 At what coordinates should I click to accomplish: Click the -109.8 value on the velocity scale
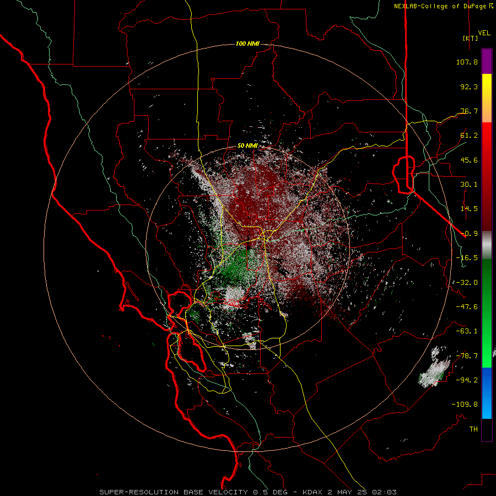465,405
